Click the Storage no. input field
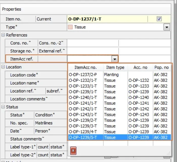 [x=93, y=51]
